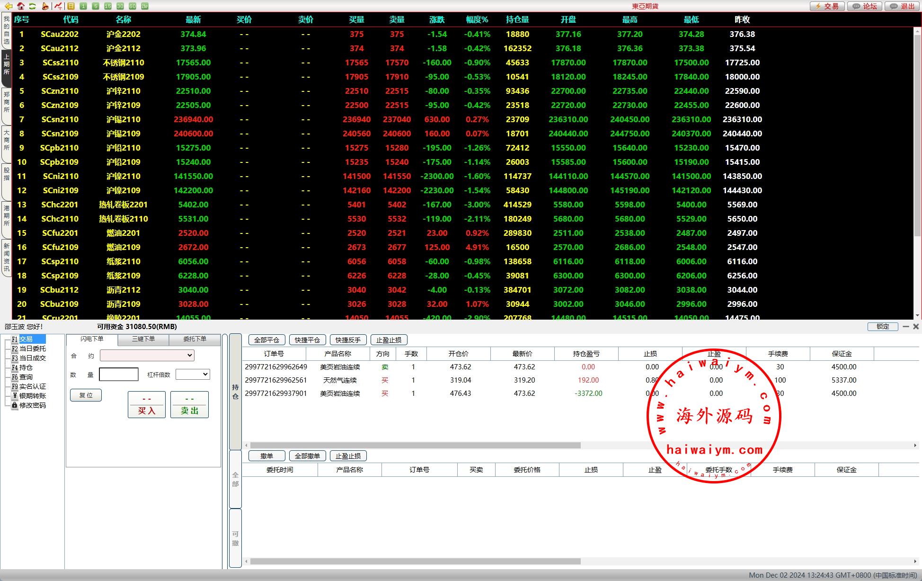Select the daily (日) period icon

tap(71, 6)
